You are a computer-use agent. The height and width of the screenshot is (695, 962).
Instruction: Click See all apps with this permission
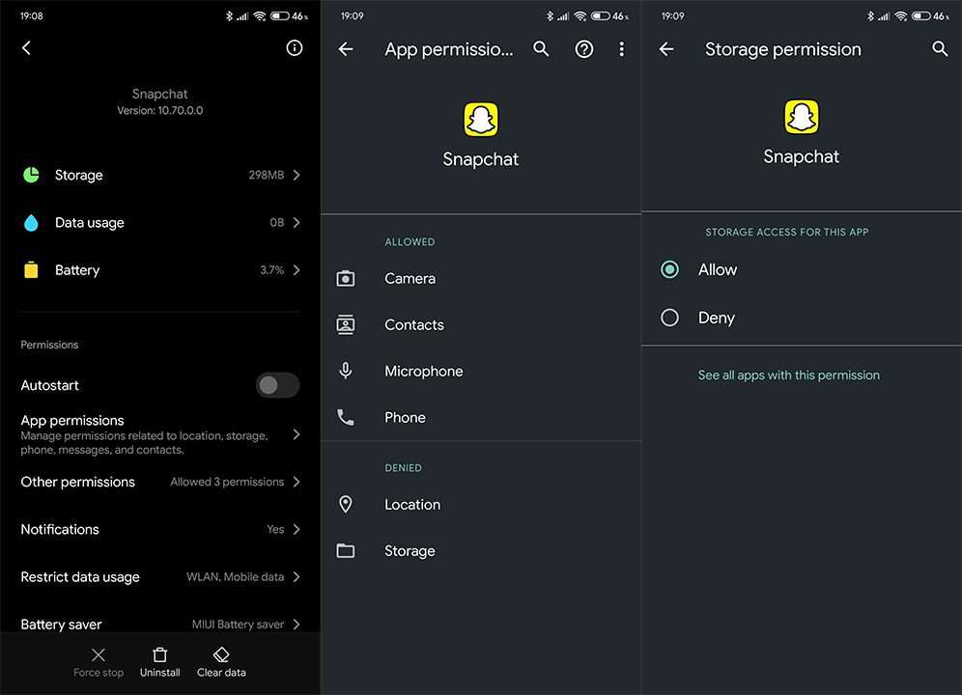[788, 375]
